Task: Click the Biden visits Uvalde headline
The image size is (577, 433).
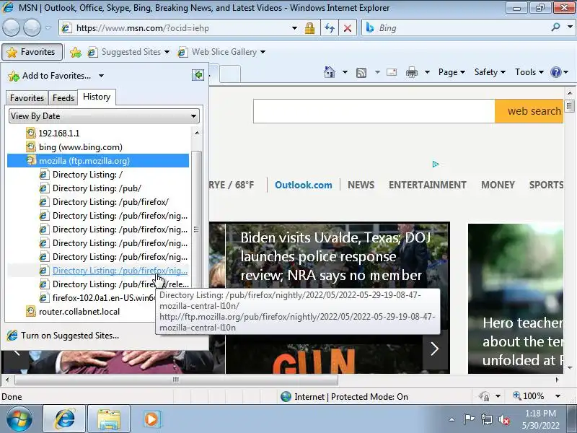Action: click(x=335, y=256)
